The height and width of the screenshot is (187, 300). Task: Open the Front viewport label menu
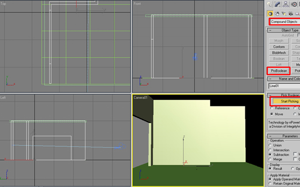pos(137,3)
